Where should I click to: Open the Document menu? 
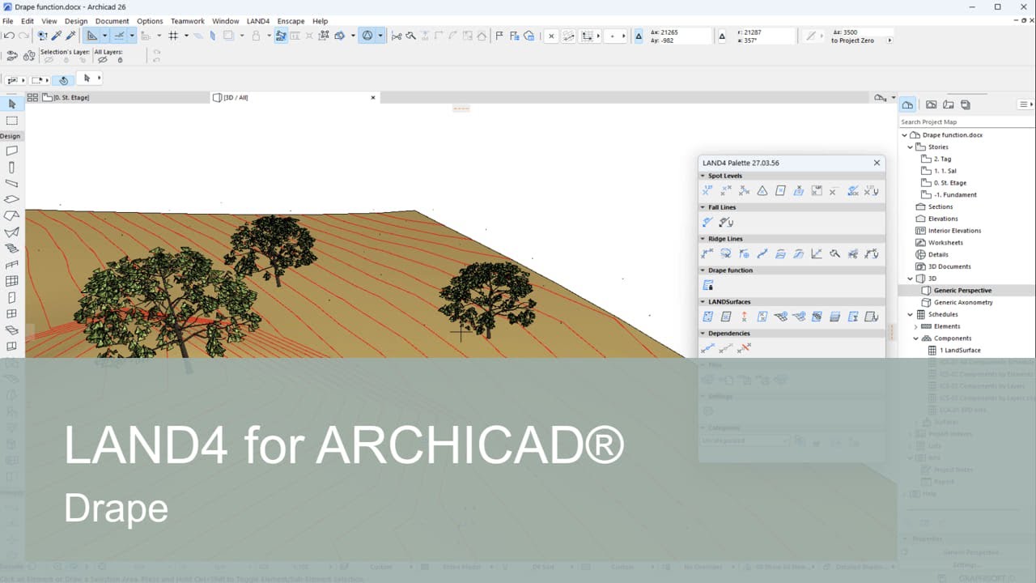pyautogui.click(x=112, y=21)
